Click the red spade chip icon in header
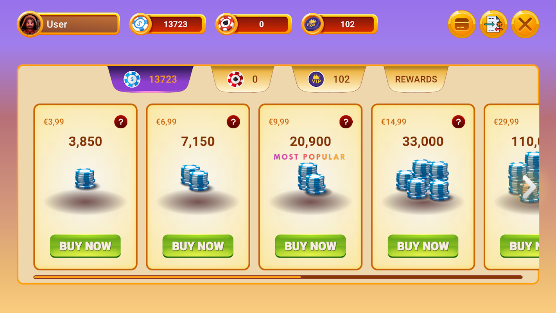The width and height of the screenshot is (556, 313). pyautogui.click(x=226, y=24)
